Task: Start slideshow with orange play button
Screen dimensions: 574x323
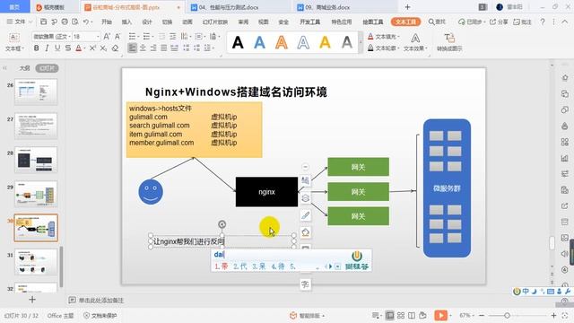Action: [440, 315]
